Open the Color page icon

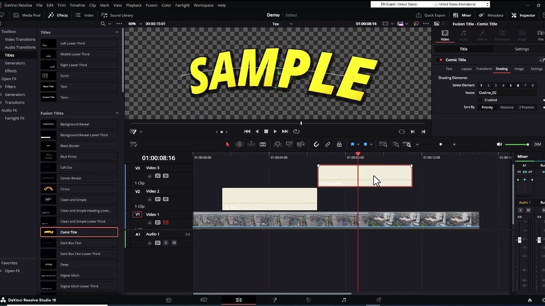point(309,300)
